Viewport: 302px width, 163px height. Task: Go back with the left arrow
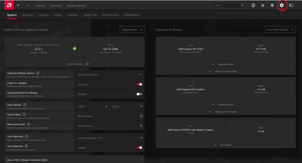(19, 5)
